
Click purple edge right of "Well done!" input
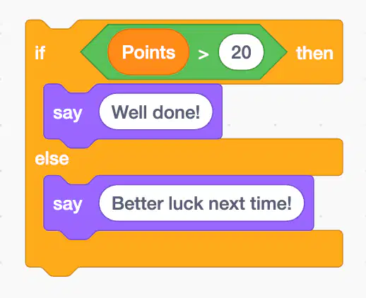pyautogui.click(x=218, y=112)
